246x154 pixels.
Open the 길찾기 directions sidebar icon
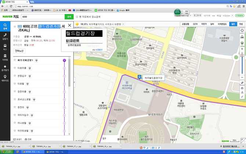[5, 36]
